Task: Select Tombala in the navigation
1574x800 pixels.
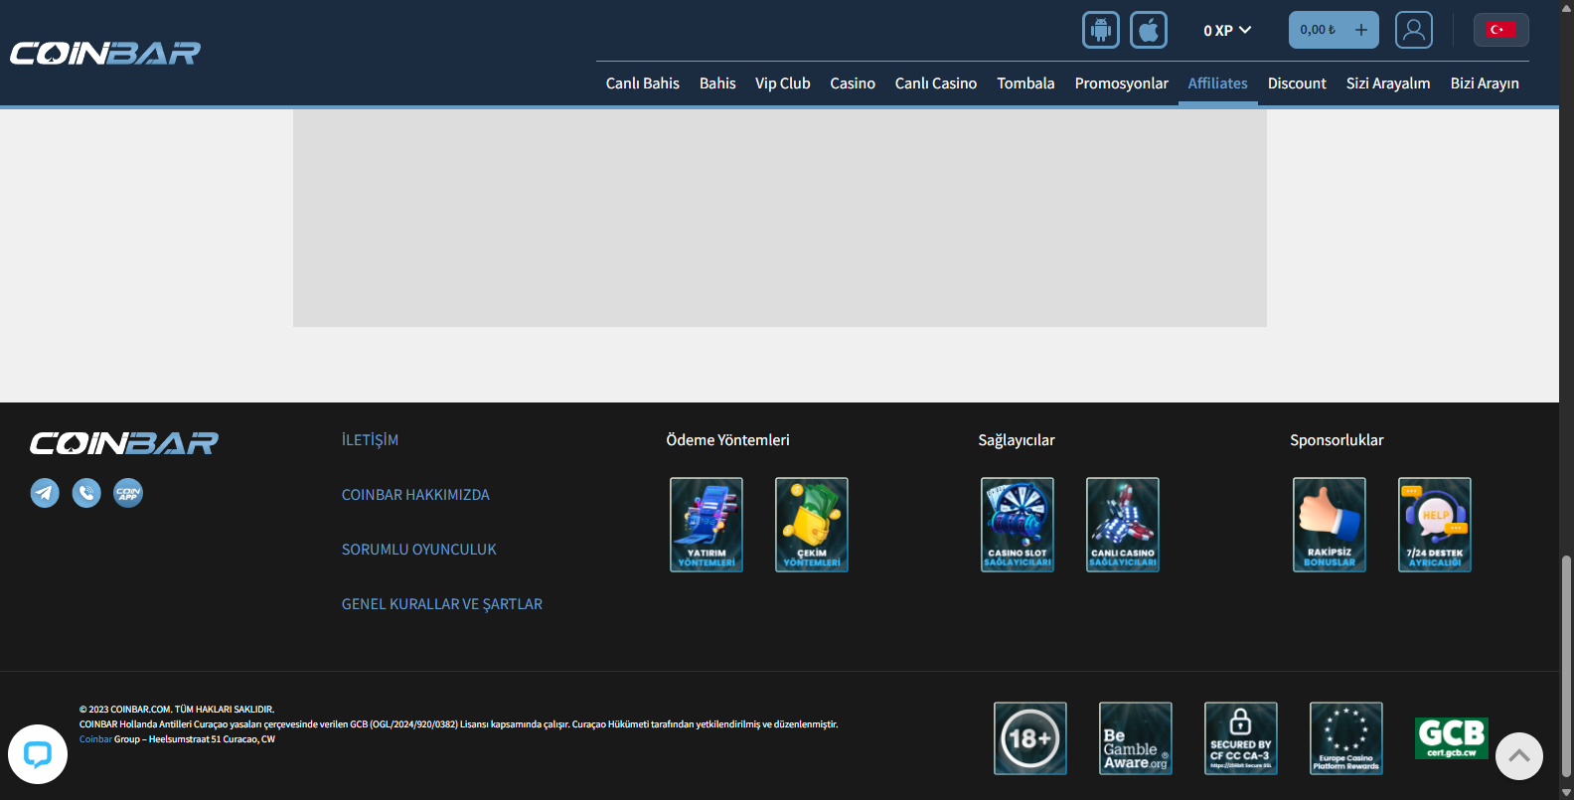Action: pos(1025,83)
